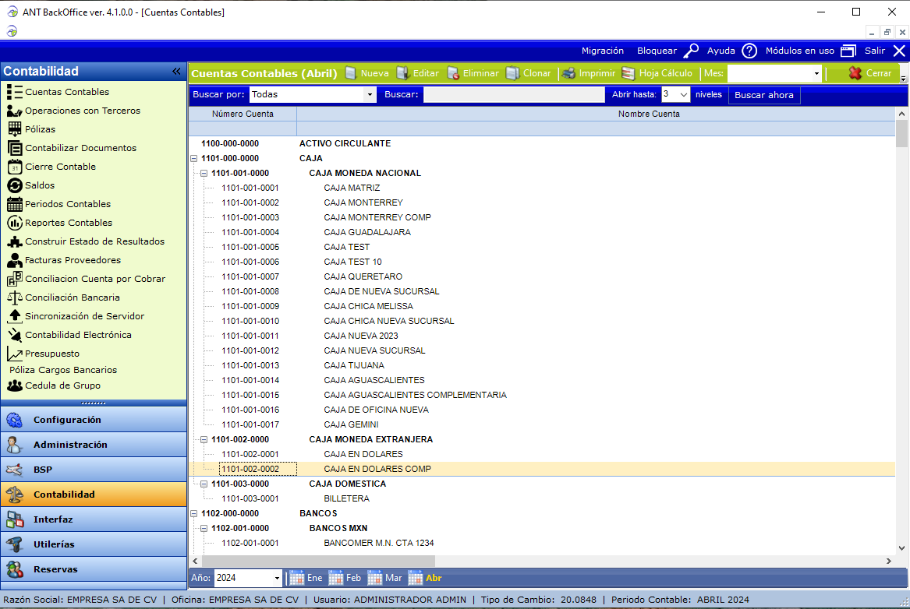The height and width of the screenshot is (609, 910).
Task: Switch to the Feb month tab
Action: pos(345,578)
